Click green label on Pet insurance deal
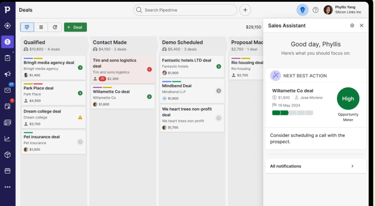Screen dimensions: 375x206 coord(28,132)
